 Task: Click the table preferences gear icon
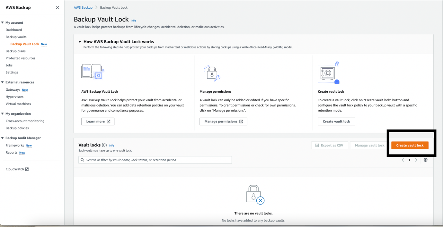425,160
